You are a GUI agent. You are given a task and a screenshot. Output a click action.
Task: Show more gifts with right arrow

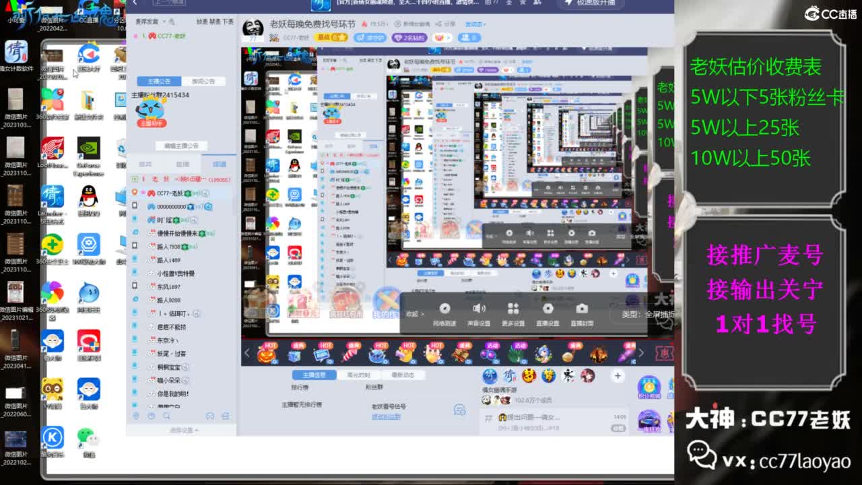(640, 353)
